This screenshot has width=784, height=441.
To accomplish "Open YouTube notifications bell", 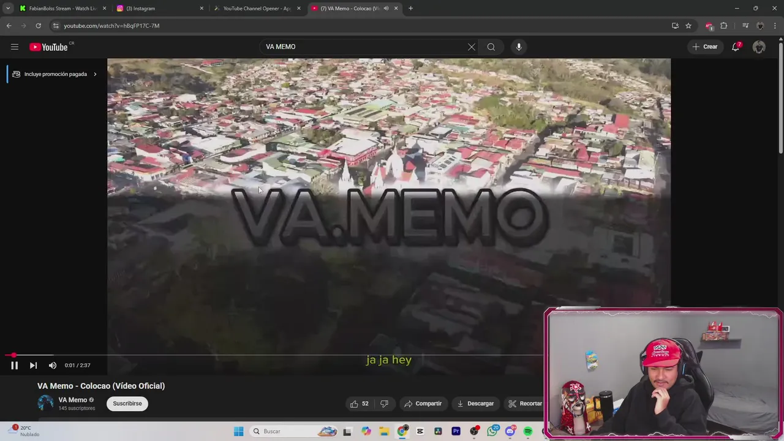I will pos(736,47).
